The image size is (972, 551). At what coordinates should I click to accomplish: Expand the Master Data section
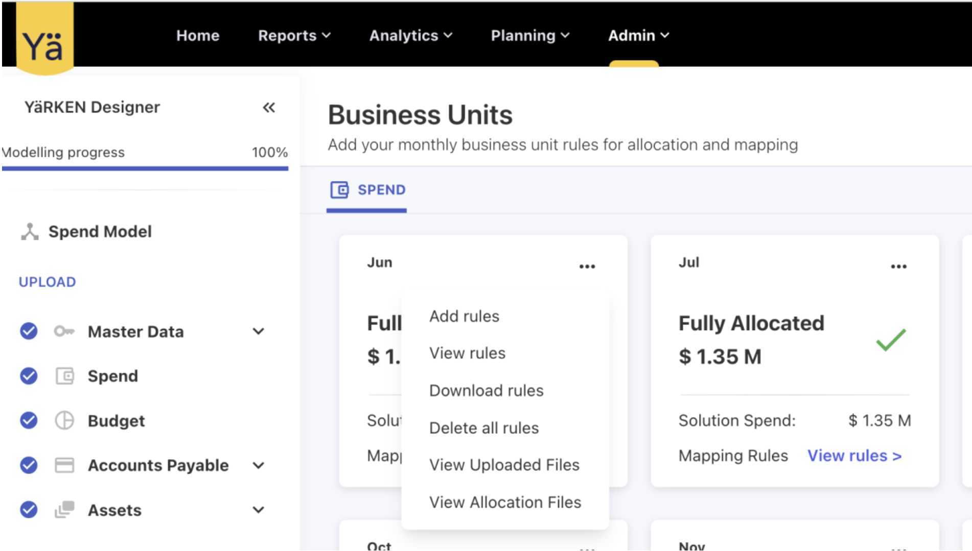[259, 332]
